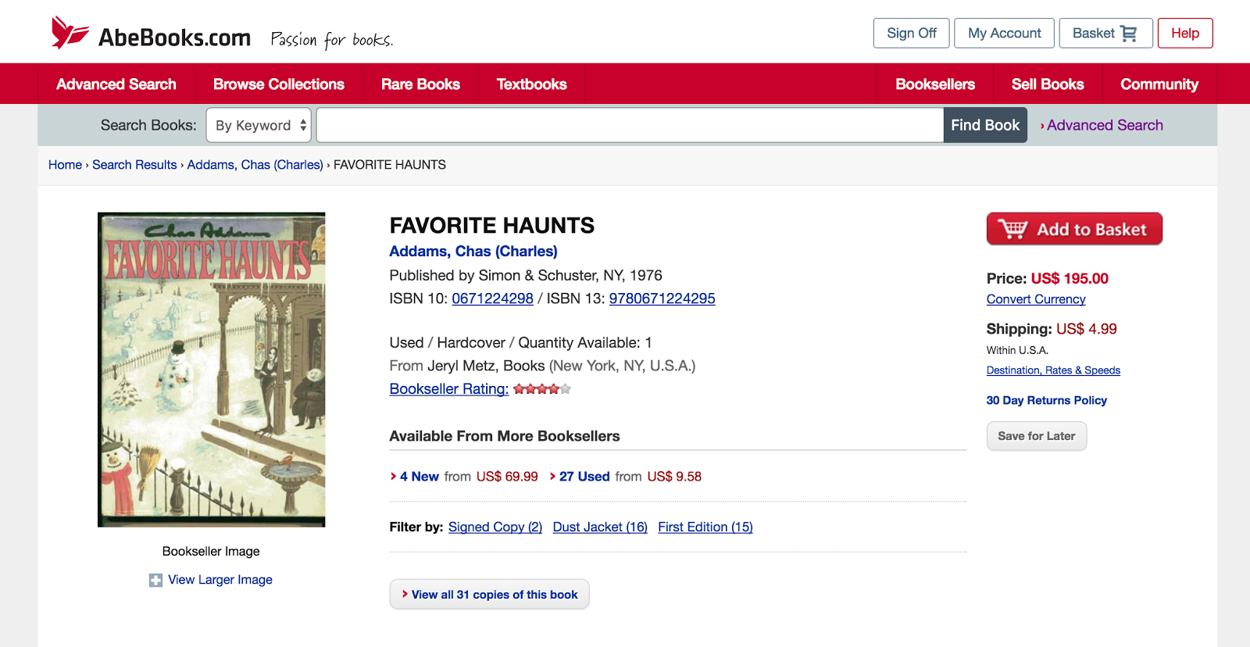Screen dimensions: 1250x647
Task: Filter by Signed Copy (2)
Action: click(495, 527)
